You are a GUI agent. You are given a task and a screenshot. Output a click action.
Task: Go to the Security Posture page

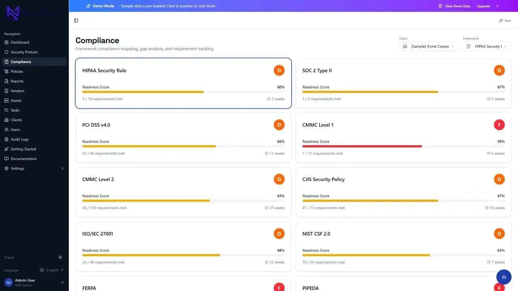coord(34,52)
